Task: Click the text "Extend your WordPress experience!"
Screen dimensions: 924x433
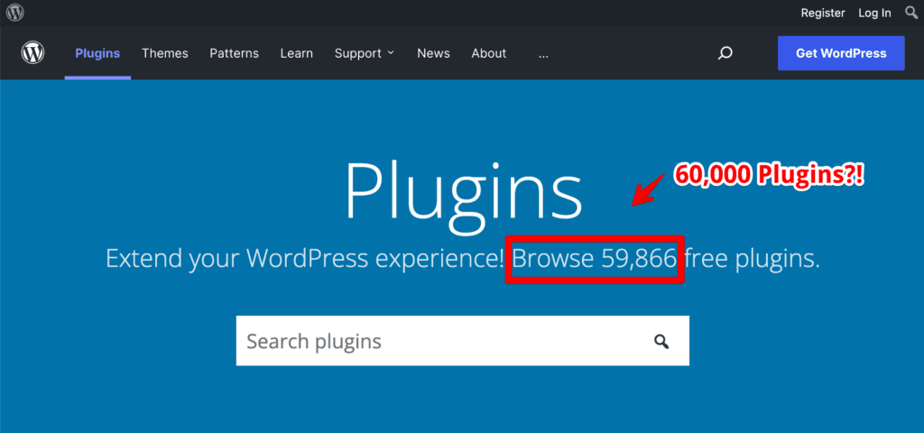Action: pyautogui.click(x=305, y=259)
